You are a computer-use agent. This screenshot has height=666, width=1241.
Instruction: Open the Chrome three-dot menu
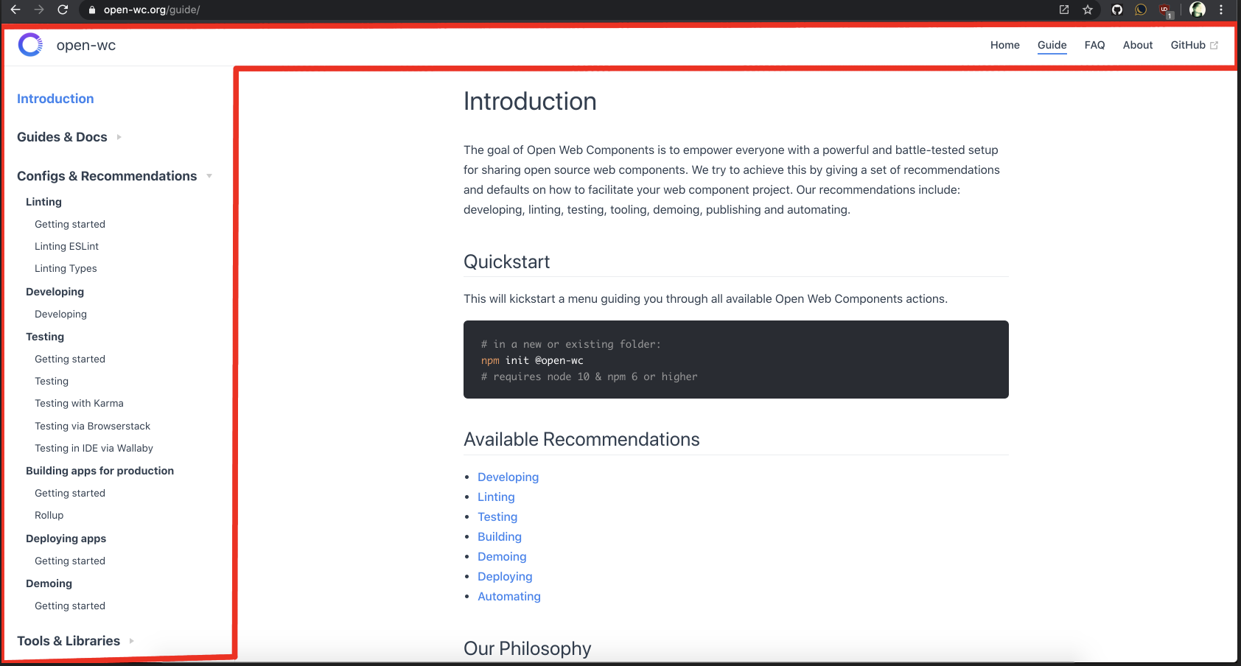1222,10
